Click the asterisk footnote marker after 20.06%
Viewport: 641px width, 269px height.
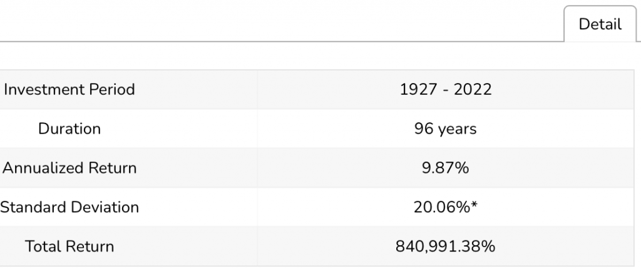click(473, 205)
